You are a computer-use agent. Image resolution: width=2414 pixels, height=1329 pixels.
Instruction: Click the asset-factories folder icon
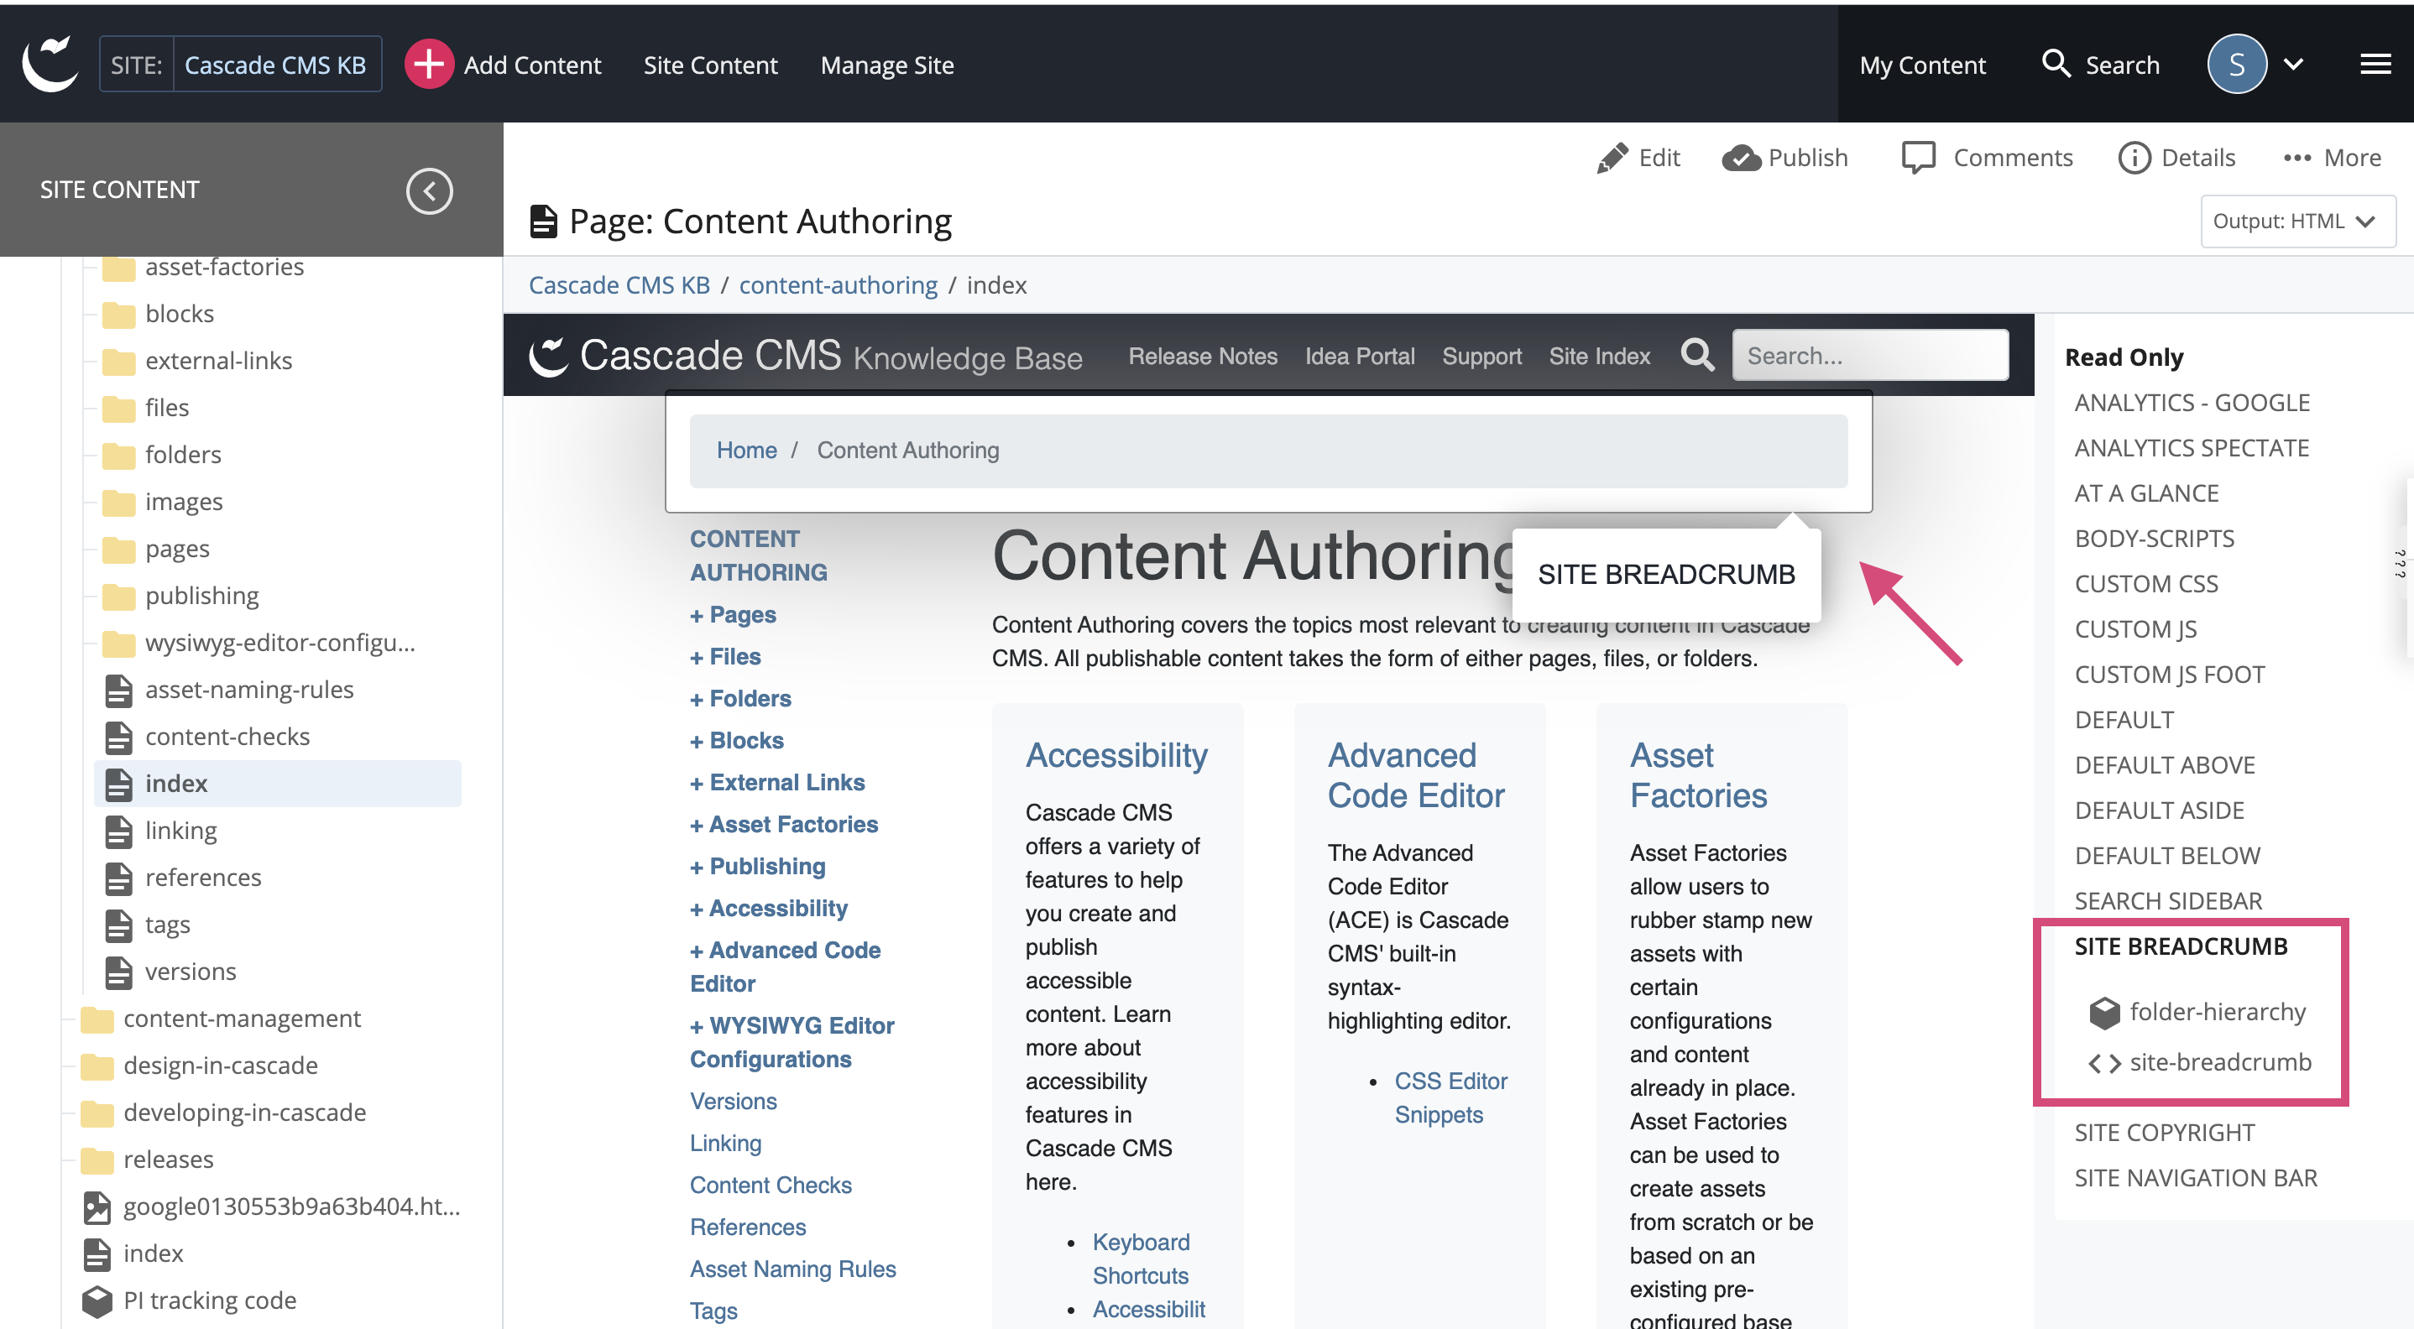[119, 268]
